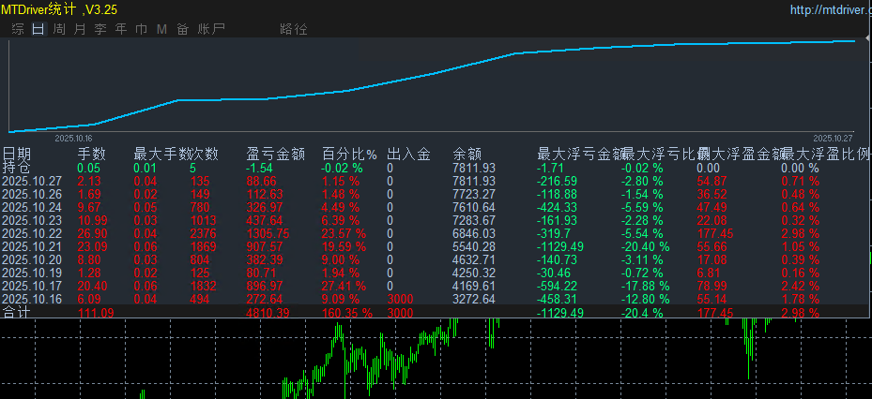Select the 2025.10.22 date row
The width and height of the screenshot is (872, 399).
32,232
